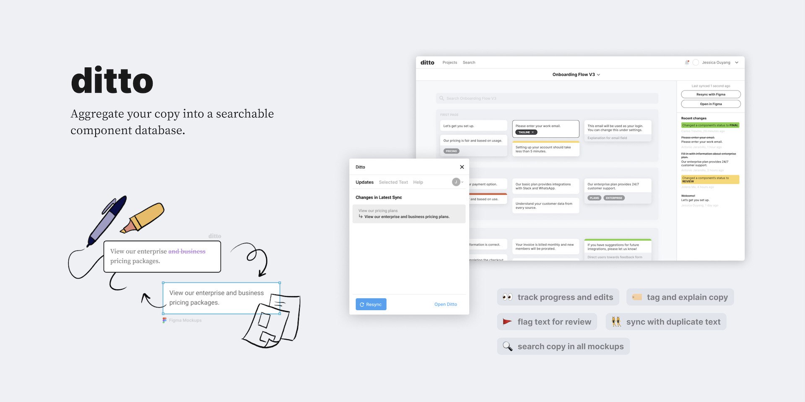This screenshot has height=402, width=805.
Task: Click the eyes emoji icon
Action: [507, 297]
